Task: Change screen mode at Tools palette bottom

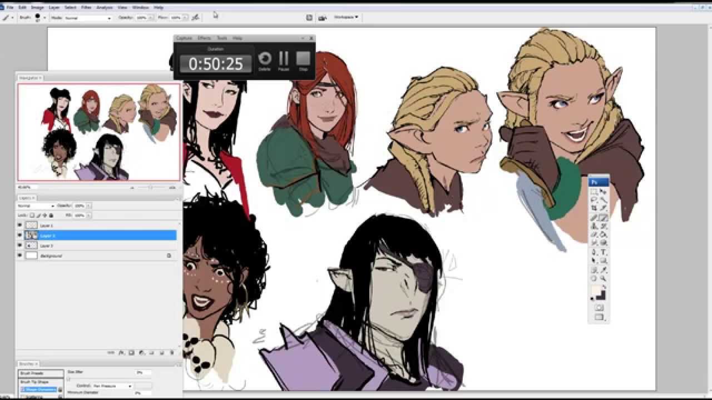Action: [599, 317]
